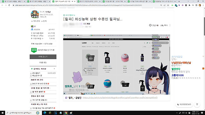Enable dark mode viewing button
205x115 pixels.
tap(184, 105)
